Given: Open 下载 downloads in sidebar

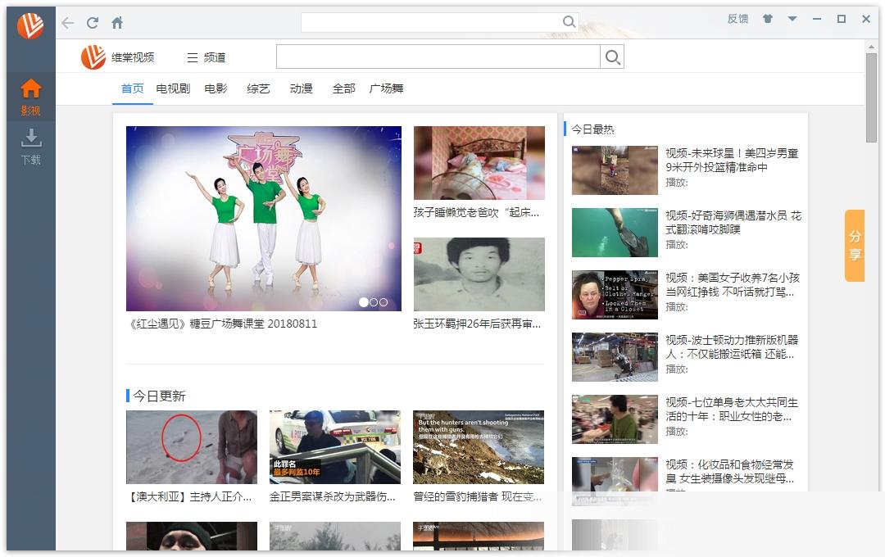Looking at the screenshot, I should click(31, 146).
